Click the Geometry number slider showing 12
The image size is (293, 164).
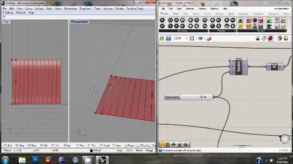click(x=189, y=97)
